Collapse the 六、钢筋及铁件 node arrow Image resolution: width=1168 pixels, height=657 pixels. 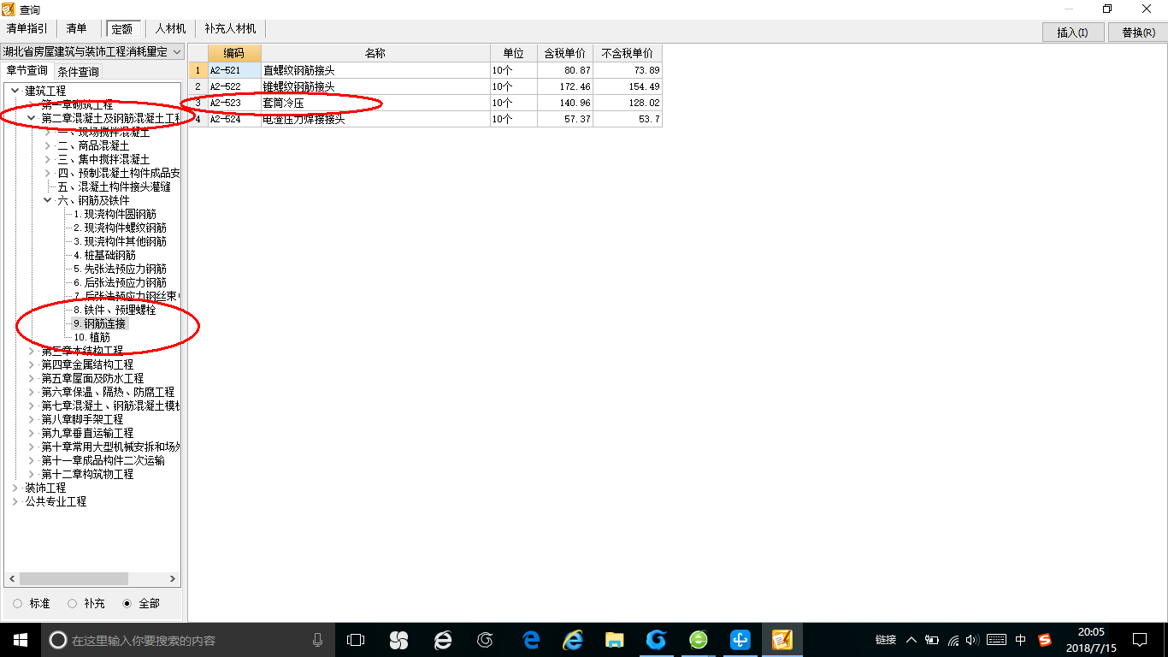(x=48, y=200)
